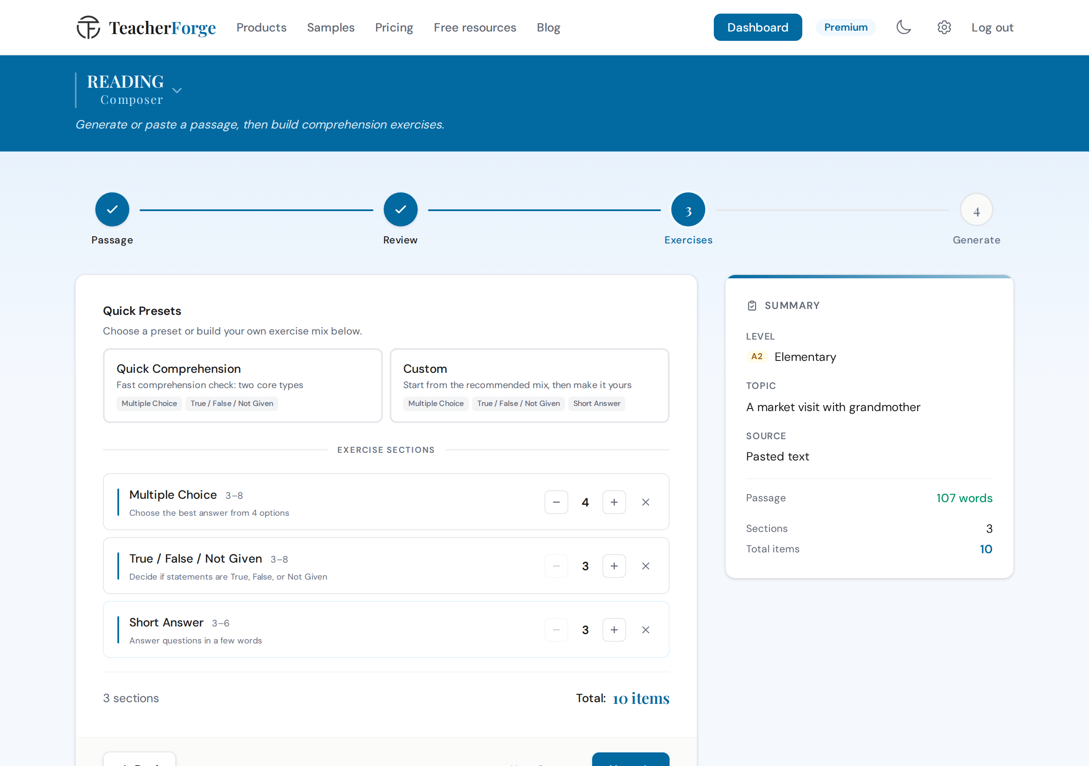Viewport: 1089px width, 766px height.
Task: Open the Dashboard button
Action: coord(758,28)
